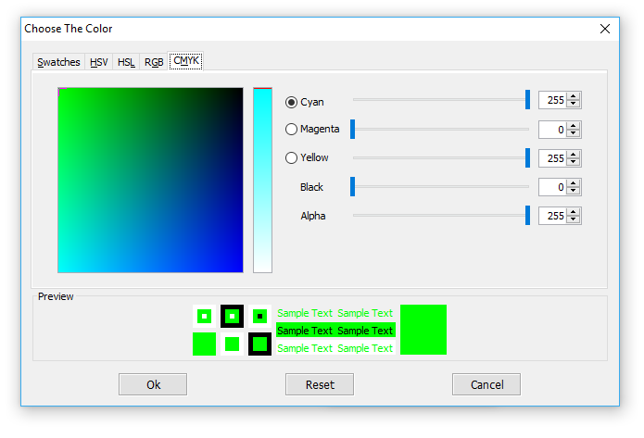The width and height of the screenshot is (644, 438).
Task: Click the Black slider handle
Action: [x=352, y=187]
